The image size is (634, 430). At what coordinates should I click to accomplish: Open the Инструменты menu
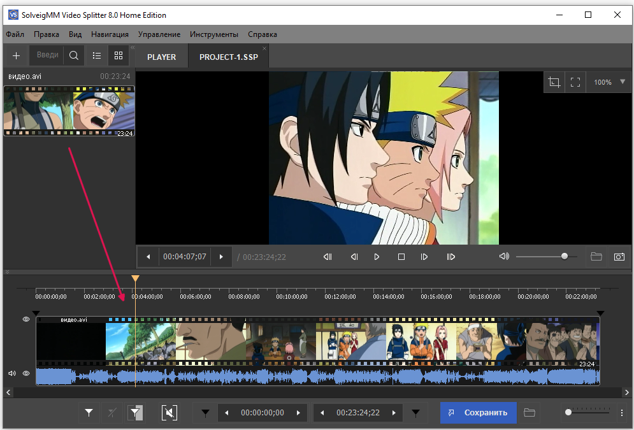pyautogui.click(x=214, y=34)
